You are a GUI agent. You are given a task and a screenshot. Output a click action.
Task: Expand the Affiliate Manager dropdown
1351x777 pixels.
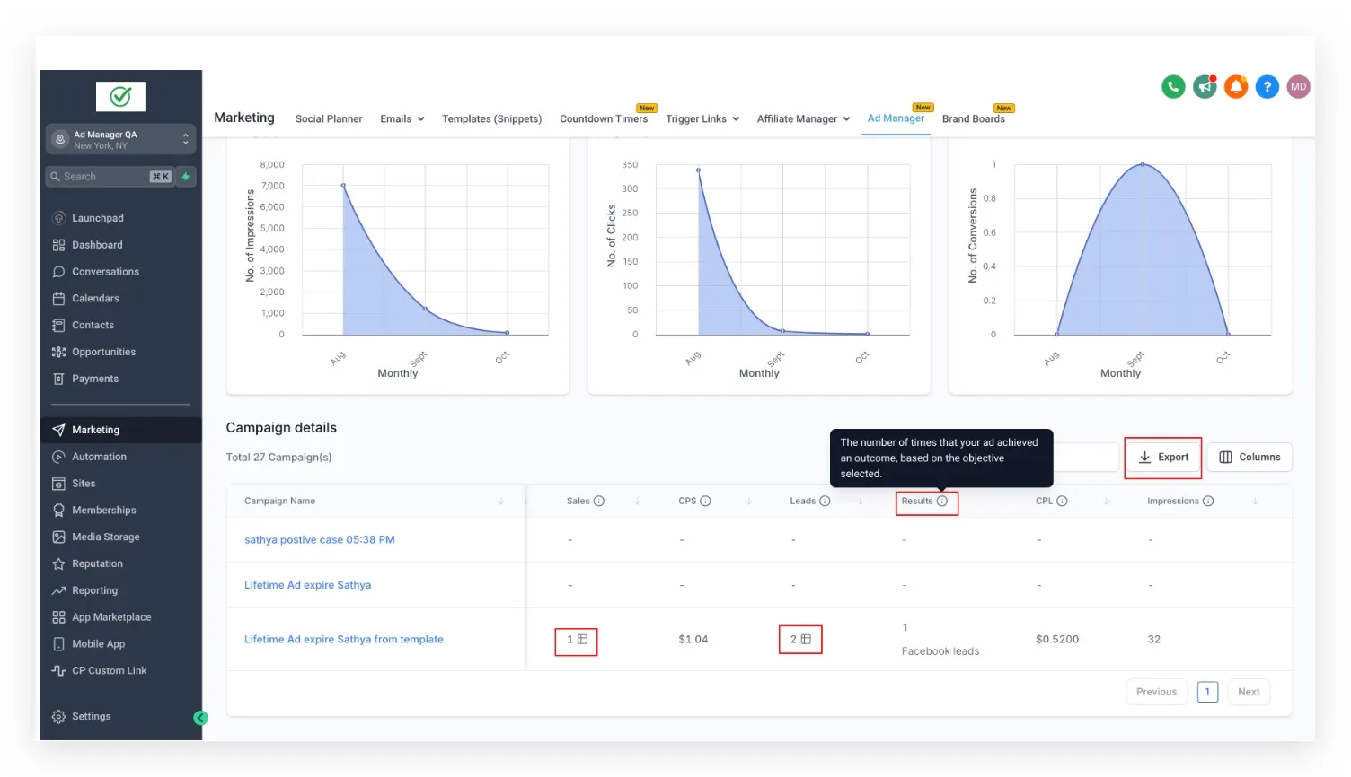click(803, 119)
